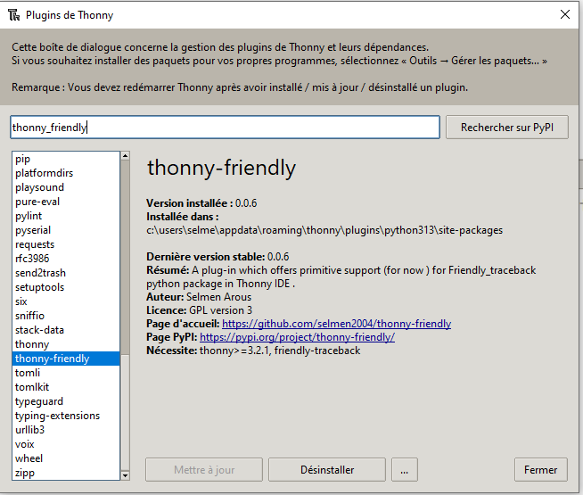Select 'platformdirs' in the package list

(66, 173)
